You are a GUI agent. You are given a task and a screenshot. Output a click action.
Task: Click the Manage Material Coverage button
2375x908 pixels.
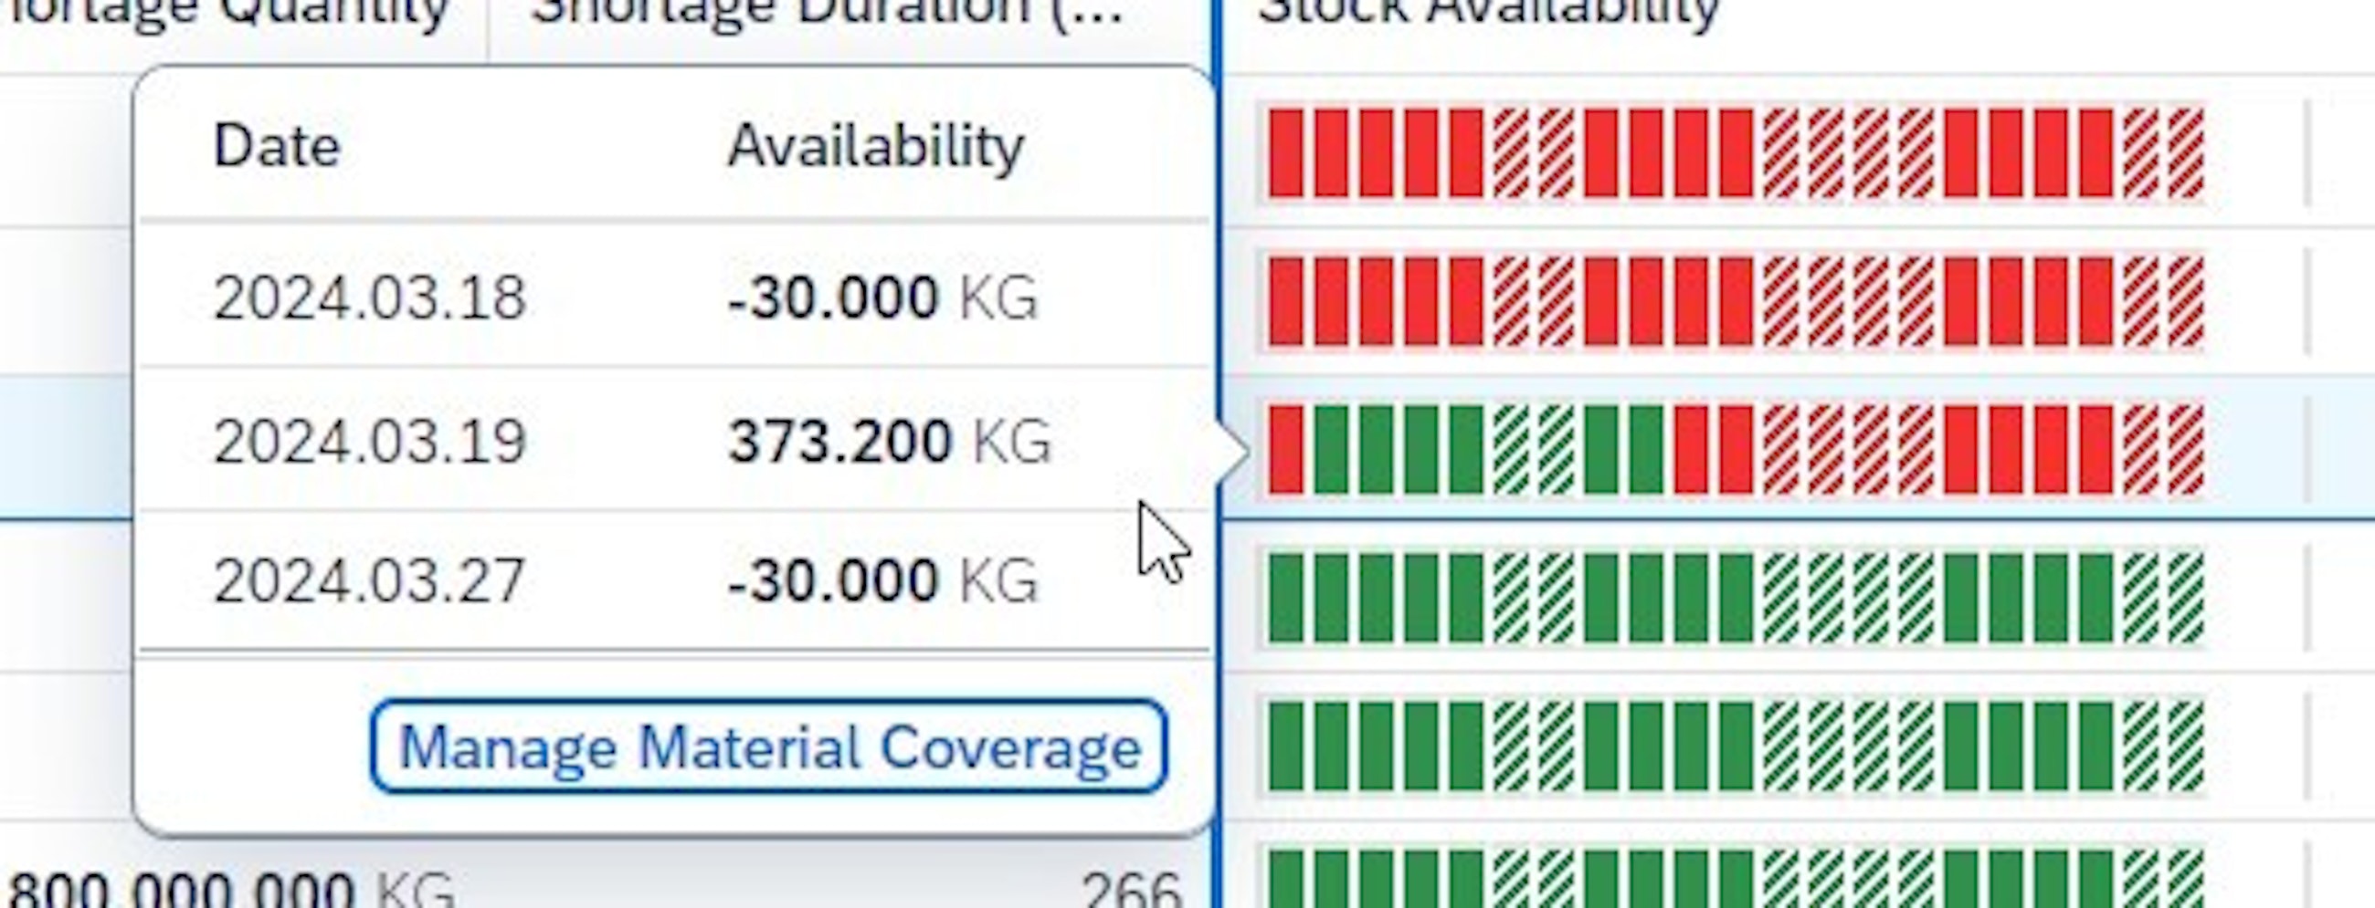(x=768, y=746)
